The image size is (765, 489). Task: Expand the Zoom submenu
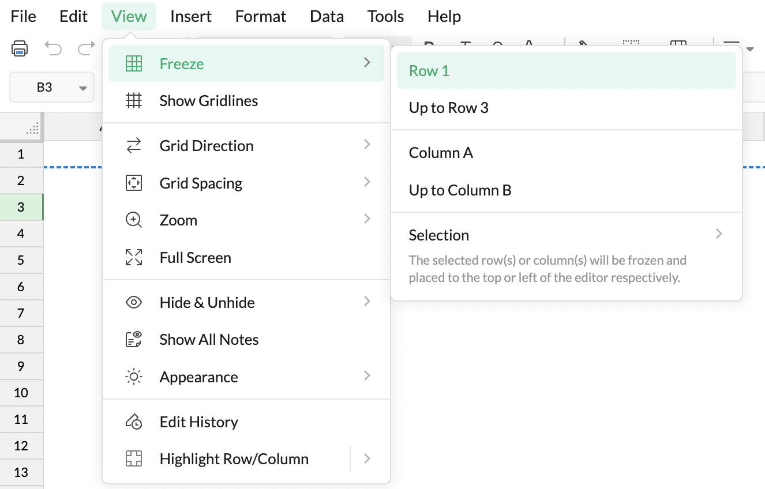(246, 220)
